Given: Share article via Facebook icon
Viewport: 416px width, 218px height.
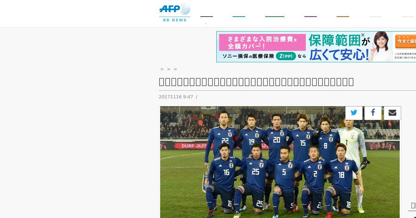Looking at the screenshot, I should click(x=373, y=113).
